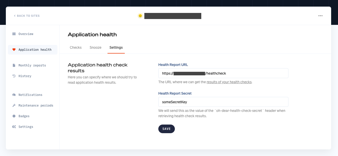Image resolution: width=338 pixels, height=156 pixels.
Task: Click the History clock icon
Action: [14, 76]
